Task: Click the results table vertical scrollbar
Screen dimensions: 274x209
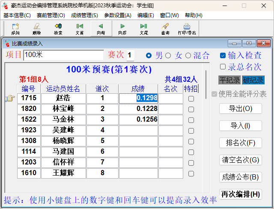Action: click(x=206, y=84)
